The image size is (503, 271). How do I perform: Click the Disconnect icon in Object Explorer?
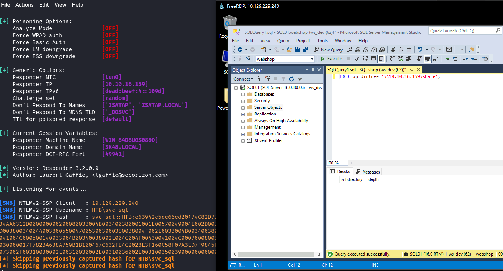[x=267, y=79]
